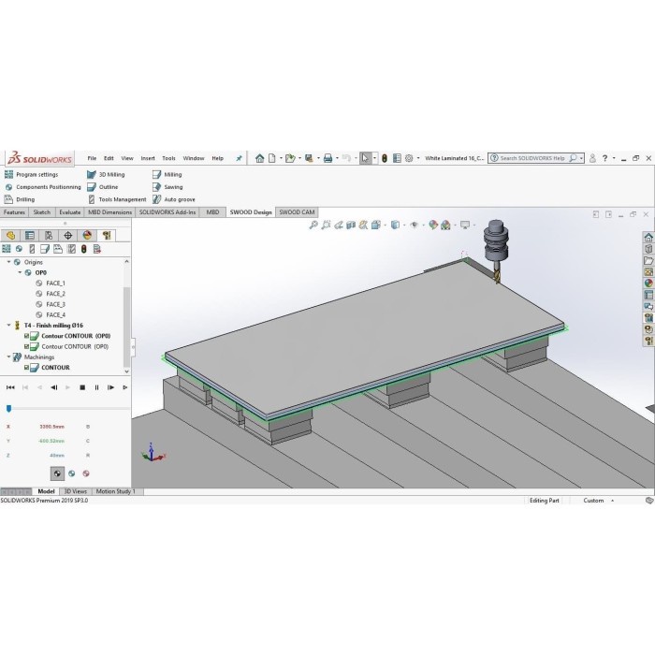This screenshot has width=655, height=655.
Task: Switch to the SWOOD CAM tab
Action: pos(298,212)
